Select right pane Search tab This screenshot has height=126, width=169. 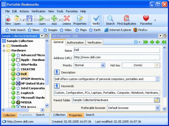tap(90, 115)
